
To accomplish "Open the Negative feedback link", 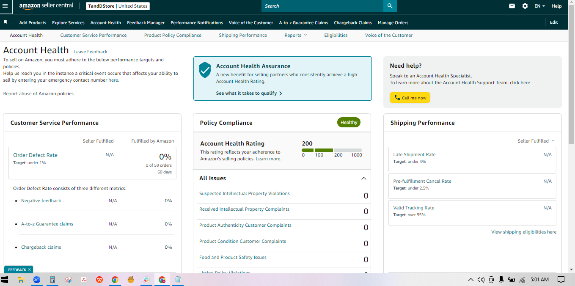I will point(41,201).
